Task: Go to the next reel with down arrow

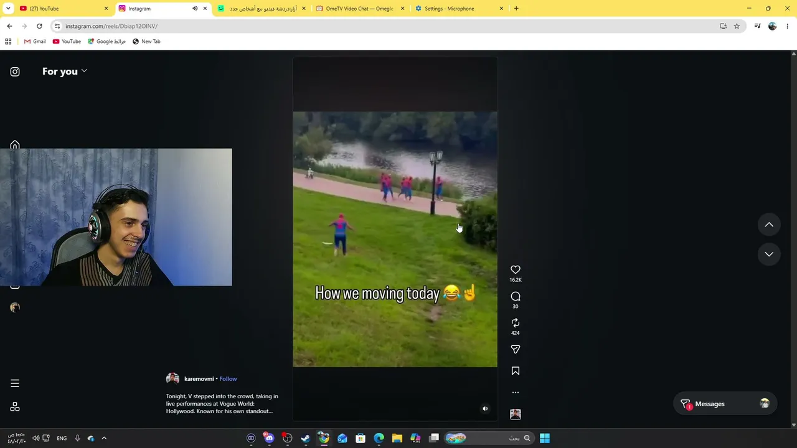Action: pos(769,254)
